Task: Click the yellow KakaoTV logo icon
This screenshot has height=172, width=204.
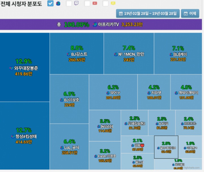Action: click(x=113, y=3)
